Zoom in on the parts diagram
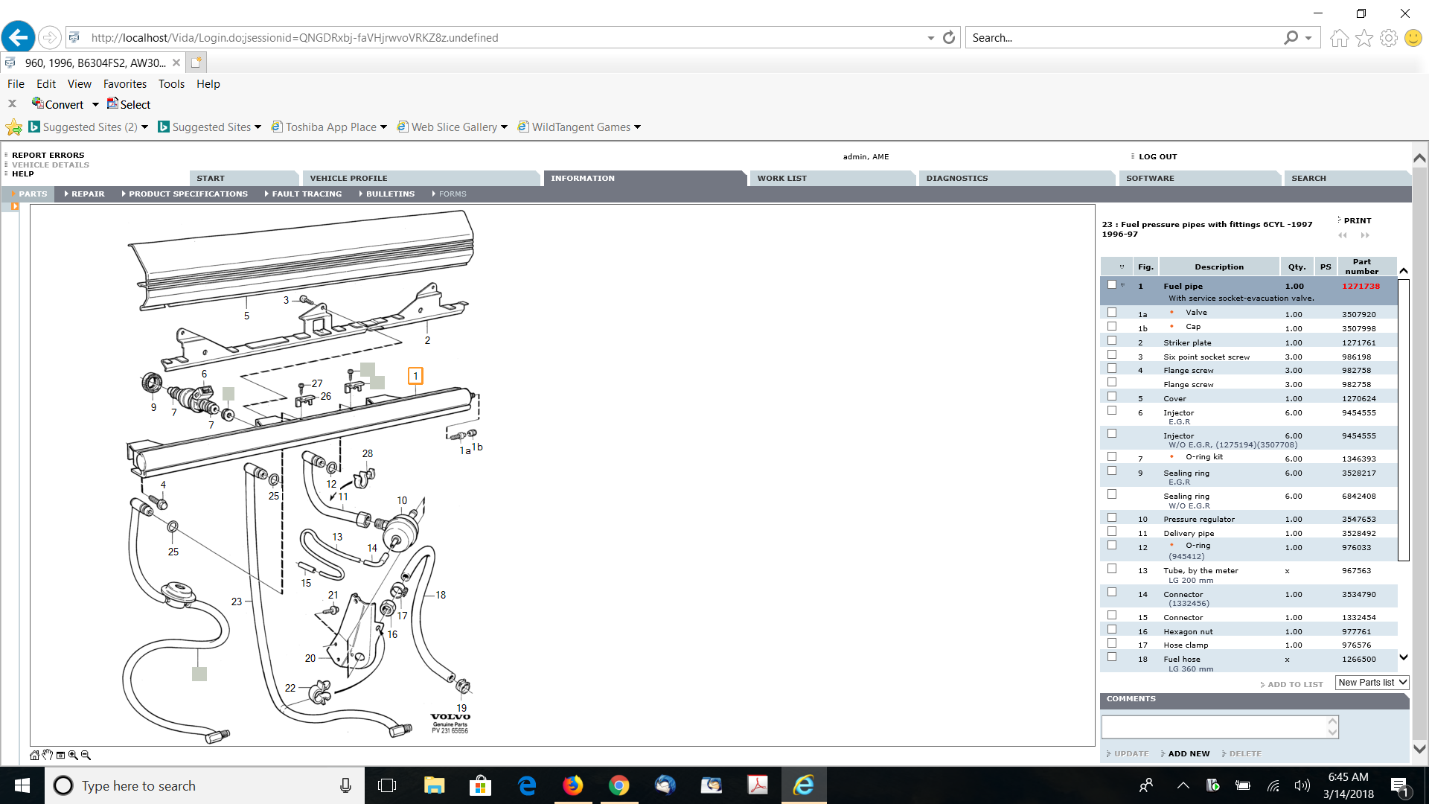The width and height of the screenshot is (1429, 804). tap(73, 755)
